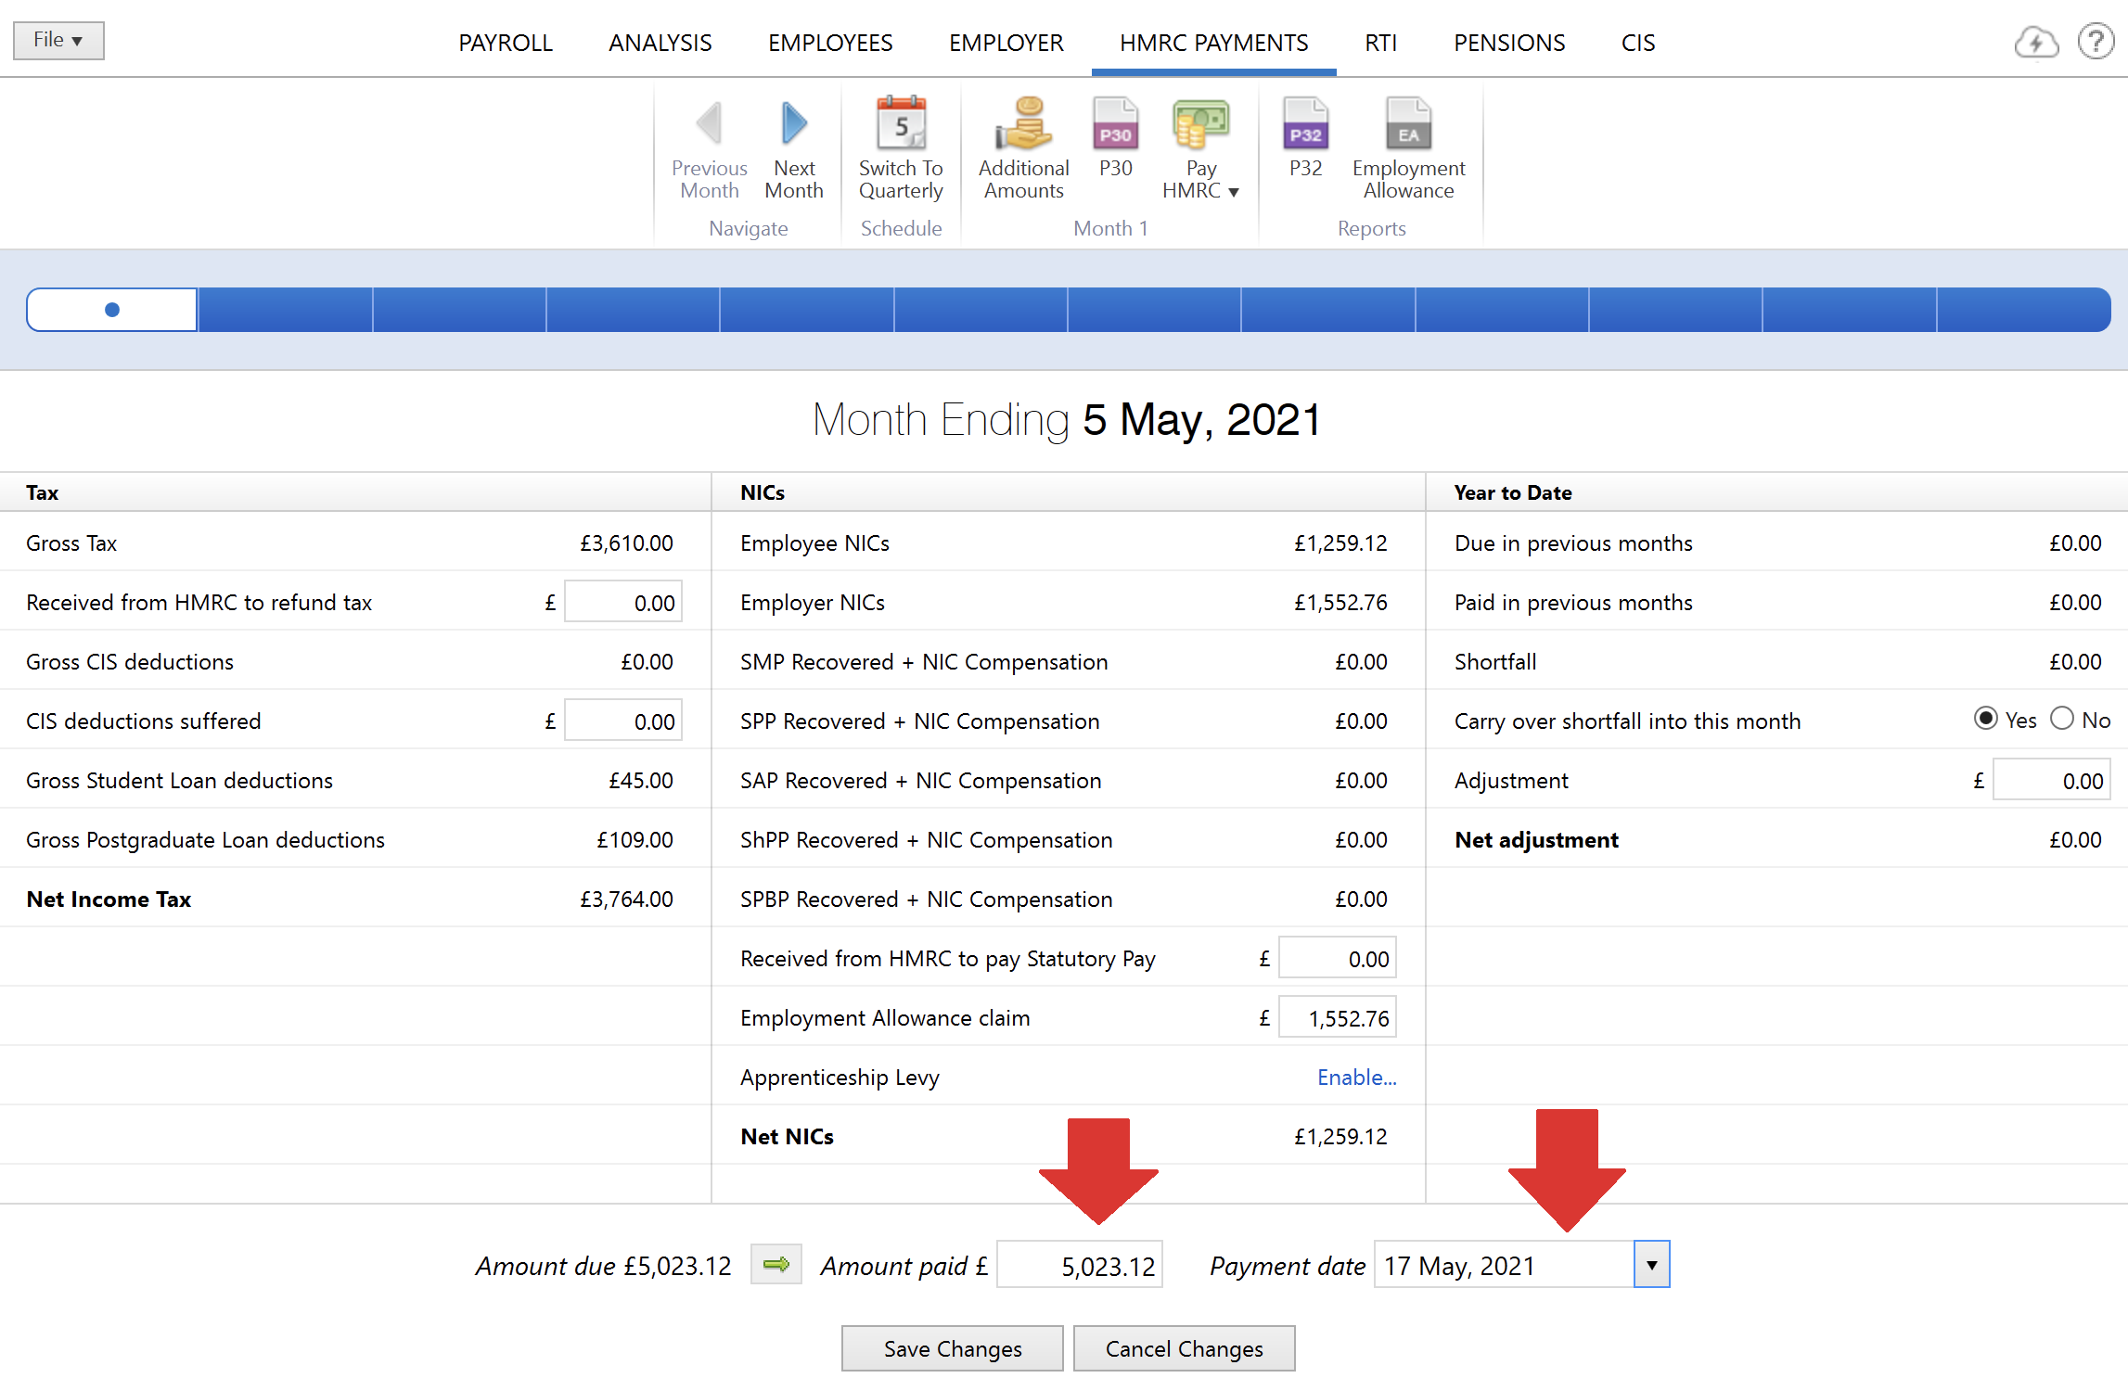The width and height of the screenshot is (2128, 1378).
Task: Click the HMRC PAYMENTS tab
Action: 1214,42
